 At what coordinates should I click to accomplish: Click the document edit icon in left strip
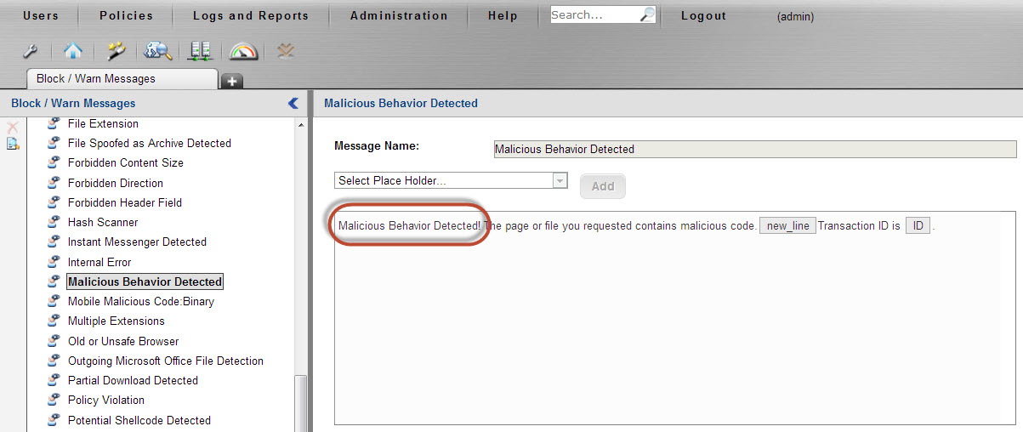point(13,144)
